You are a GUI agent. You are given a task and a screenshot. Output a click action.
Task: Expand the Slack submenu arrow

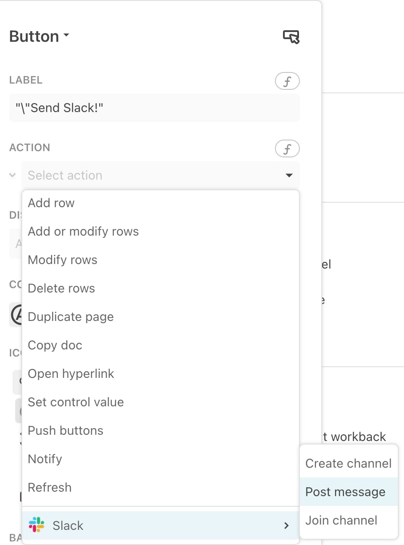pyautogui.click(x=287, y=526)
